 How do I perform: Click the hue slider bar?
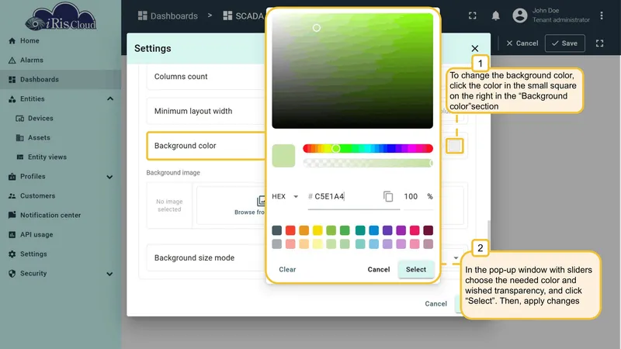pos(368,148)
